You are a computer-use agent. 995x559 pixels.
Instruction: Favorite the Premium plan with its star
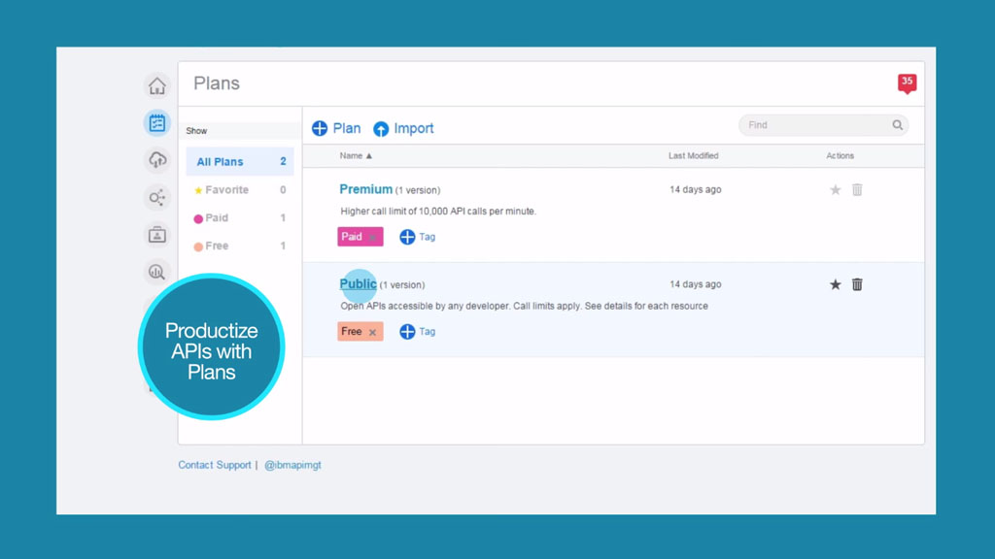click(x=835, y=189)
